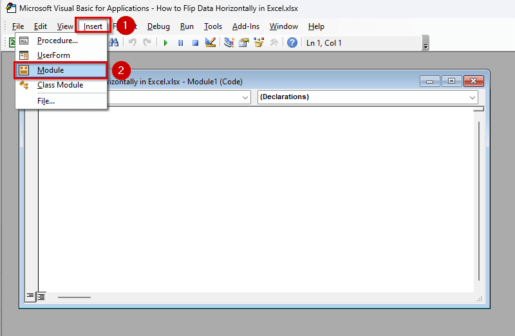515x336 pixels.
Task: Choose UserForm from Insert menu
Action: click(x=61, y=55)
